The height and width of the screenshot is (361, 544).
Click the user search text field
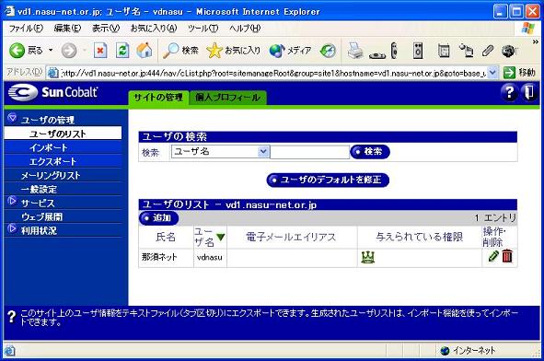click(309, 152)
